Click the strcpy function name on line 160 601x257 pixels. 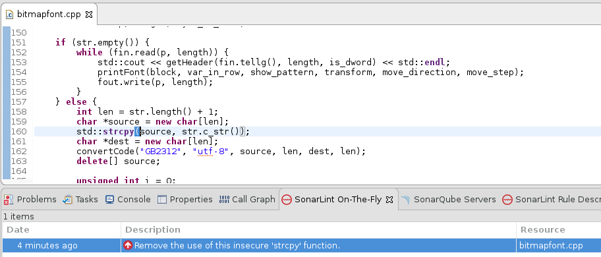pyautogui.click(x=118, y=132)
